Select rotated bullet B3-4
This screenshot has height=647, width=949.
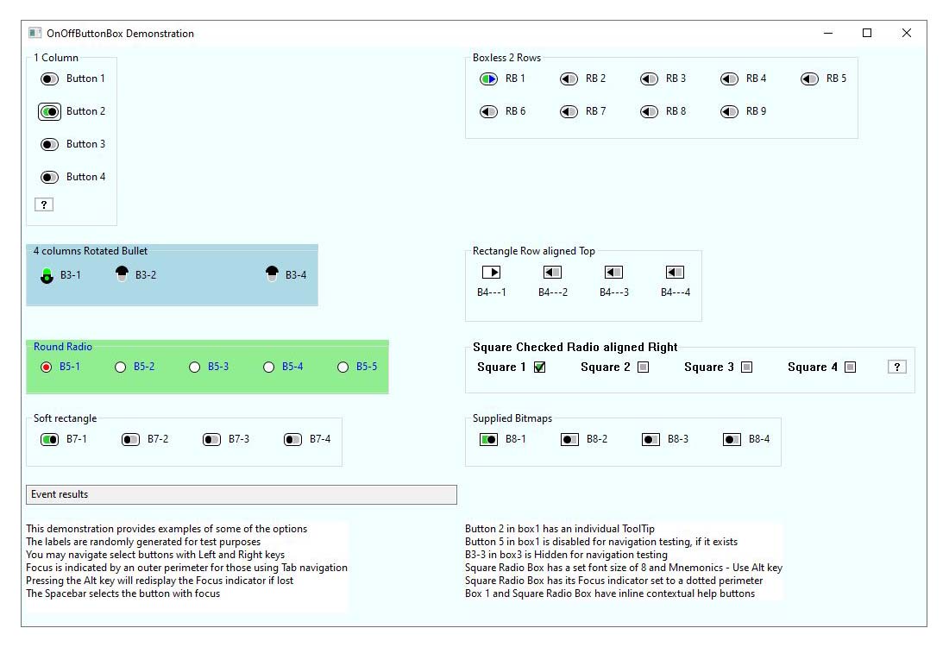tap(273, 274)
